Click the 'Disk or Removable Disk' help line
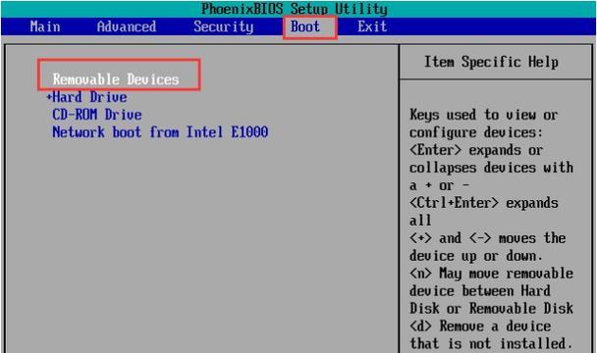Screen dimensions: 597x353 tap(491, 308)
